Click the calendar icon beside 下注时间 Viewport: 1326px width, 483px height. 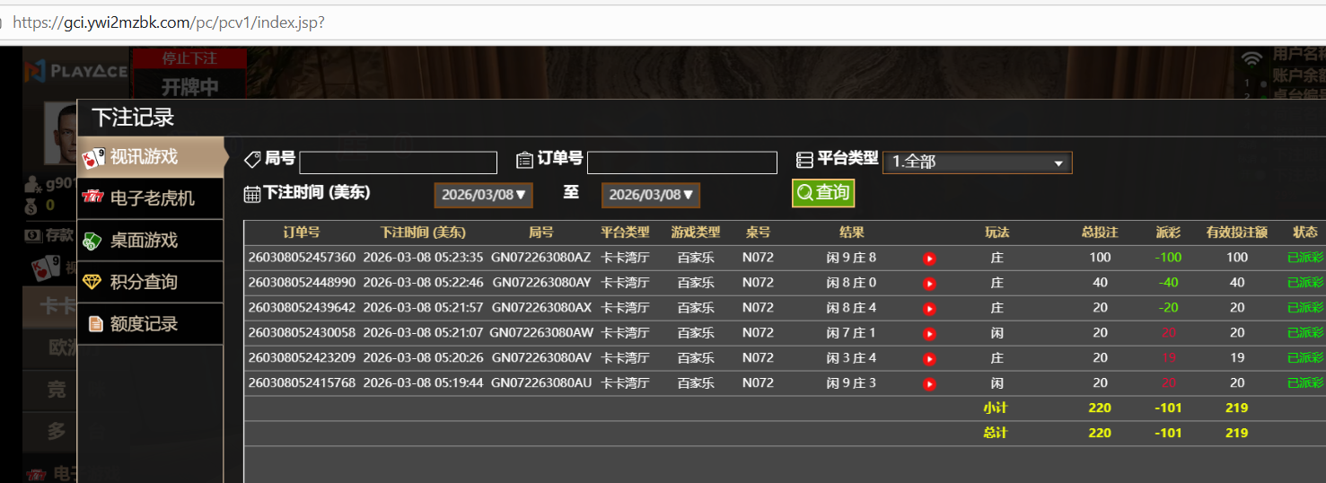coord(252,194)
